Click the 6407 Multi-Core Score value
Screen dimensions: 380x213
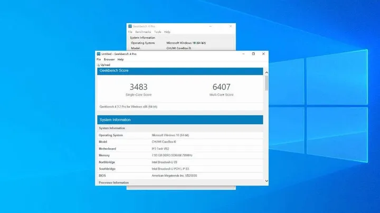point(221,86)
